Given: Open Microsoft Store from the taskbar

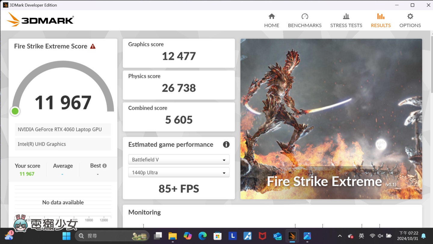Looking at the screenshot, I should click(x=217, y=236).
